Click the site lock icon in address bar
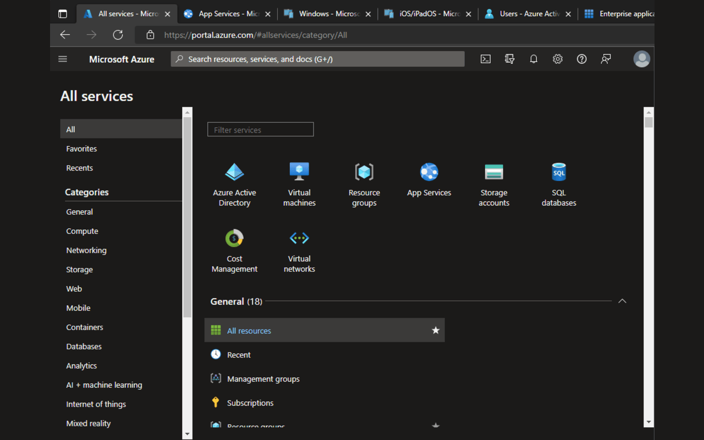The width and height of the screenshot is (704, 440). coord(150,35)
